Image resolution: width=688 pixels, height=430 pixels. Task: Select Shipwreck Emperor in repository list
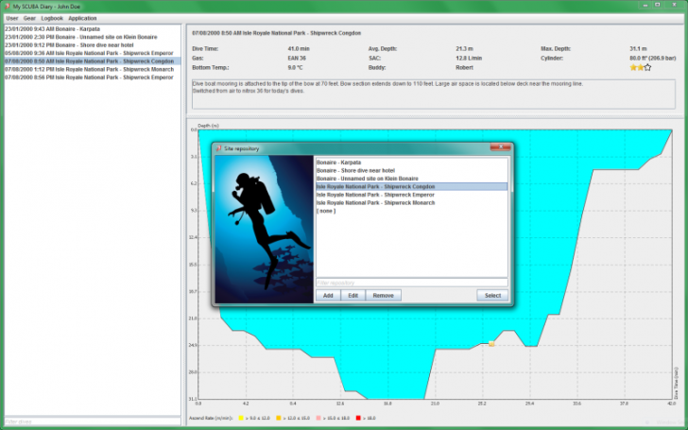pos(412,195)
